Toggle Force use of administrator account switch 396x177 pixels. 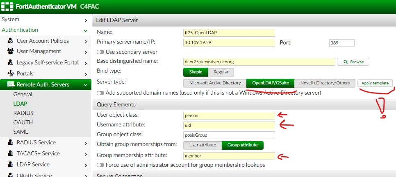pos(100,165)
